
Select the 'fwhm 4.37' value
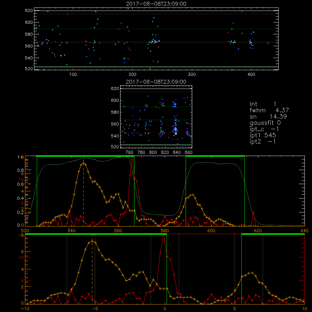tap(269, 110)
